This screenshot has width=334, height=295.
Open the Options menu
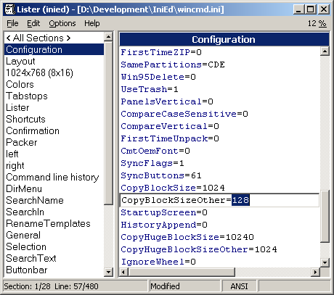tap(62, 23)
